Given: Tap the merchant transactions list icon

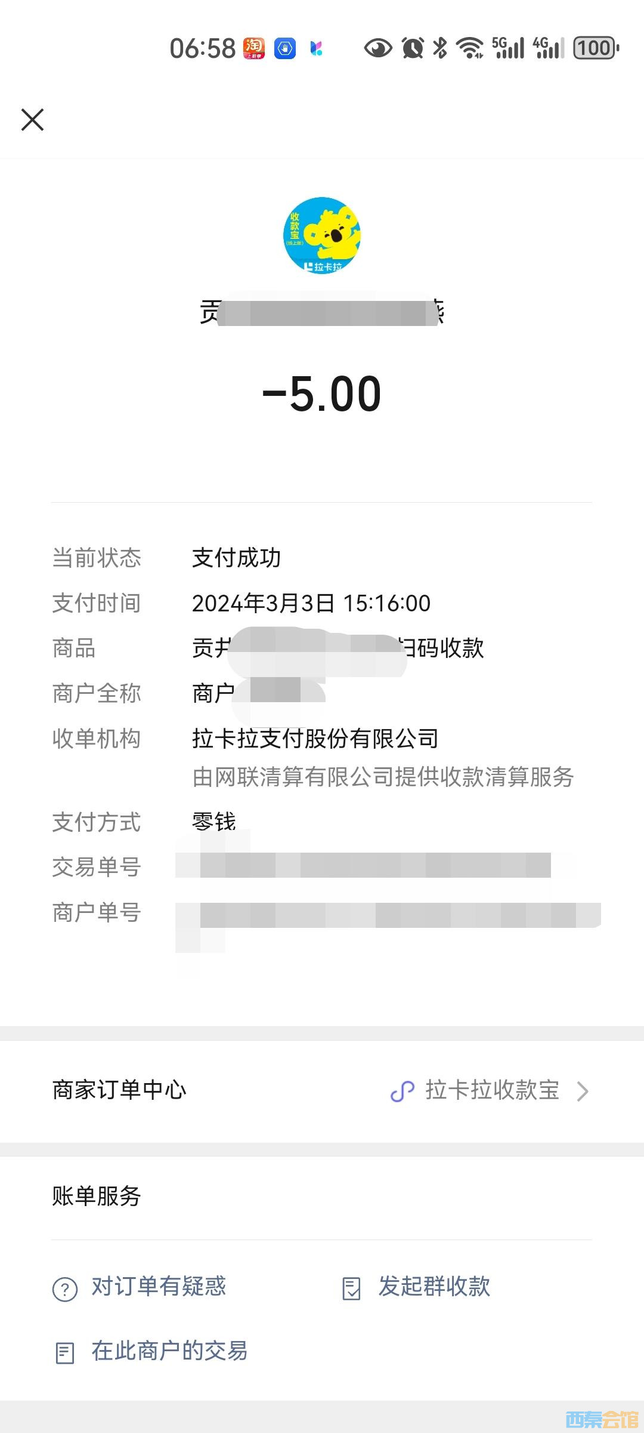Looking at the screenshot, I should point(65,1353).
